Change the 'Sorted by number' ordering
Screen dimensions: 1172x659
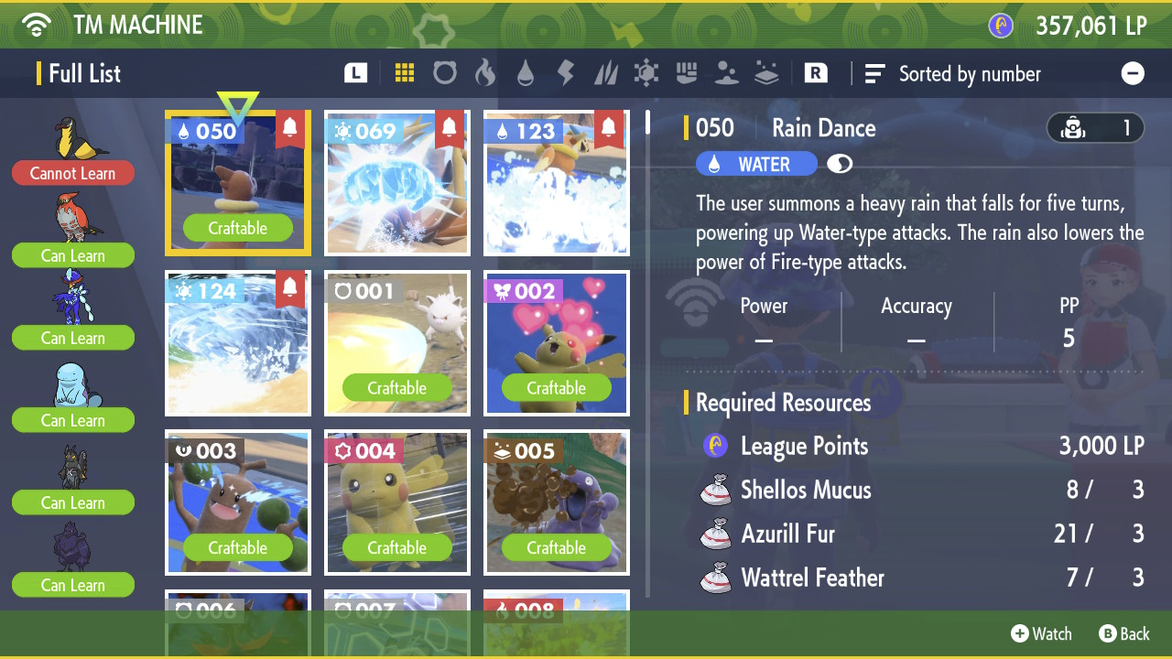tap(970, 74)
